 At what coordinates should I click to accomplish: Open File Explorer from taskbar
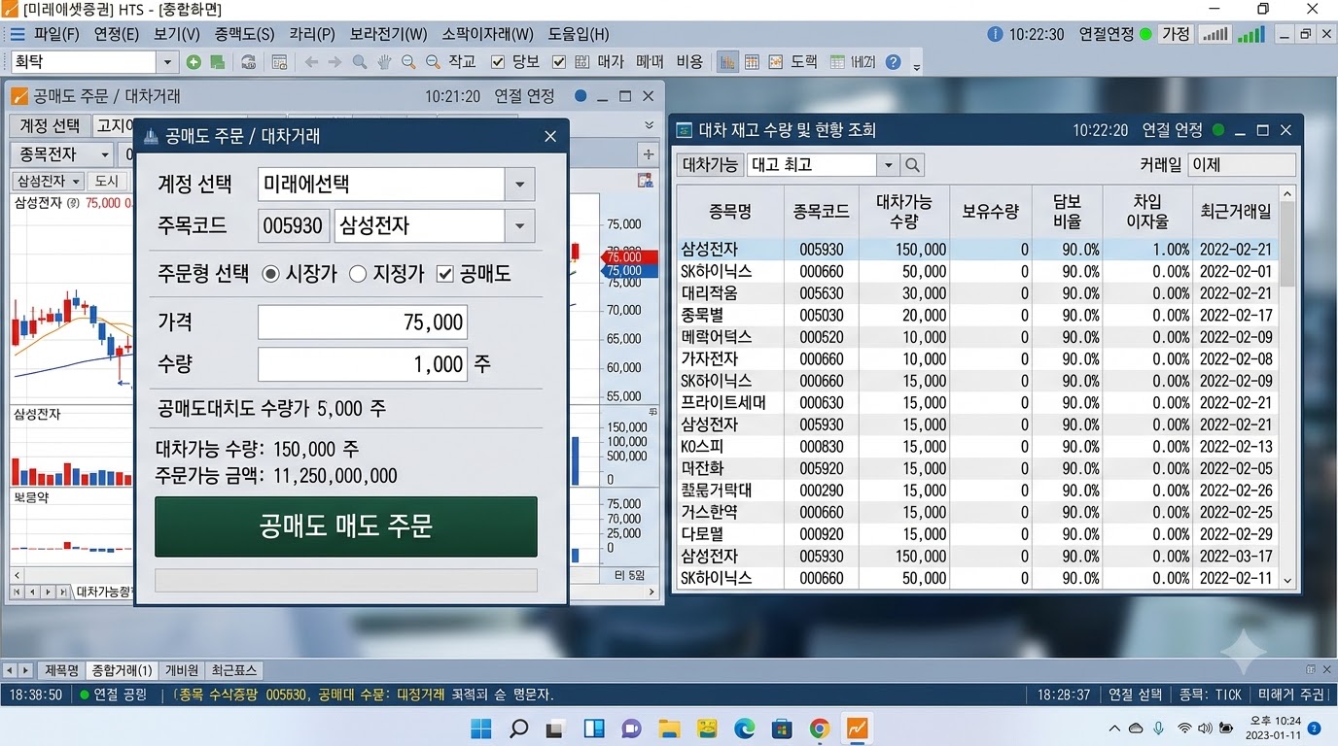click(669, 729)
